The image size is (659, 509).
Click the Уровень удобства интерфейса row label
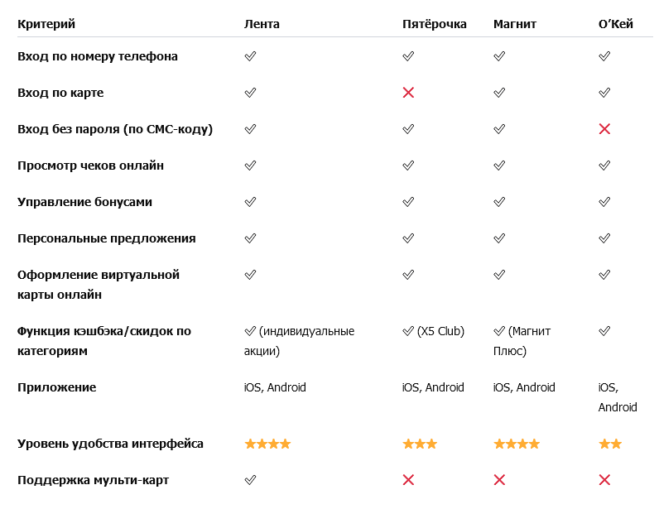[x=110, y=444]
